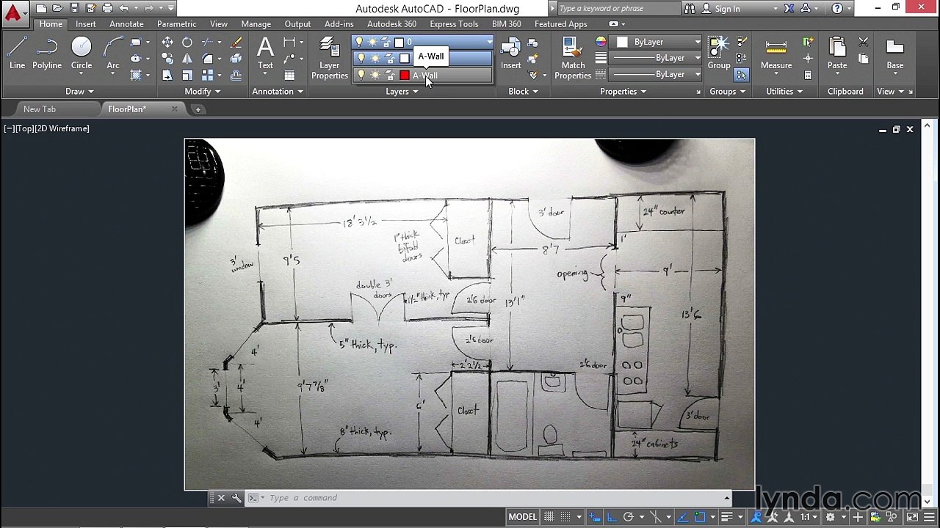Toggle object snap in status bar

(701, 517)
